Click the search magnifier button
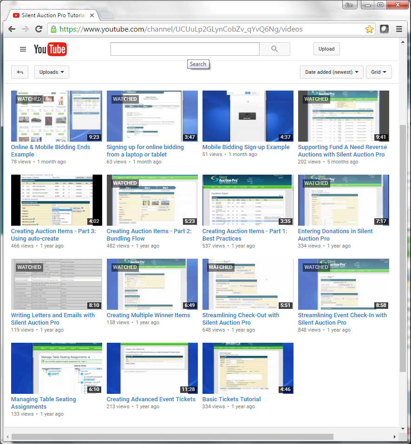The width and height of the screenshot is (411, 444). (x=274, y=49)
